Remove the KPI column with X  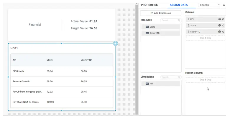(x=223, y=19)
